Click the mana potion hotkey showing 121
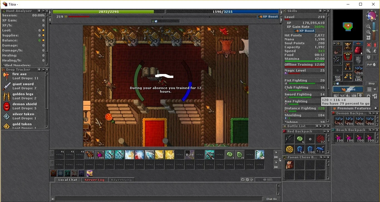This screenshot has height=202, width=380. (90, 155)
